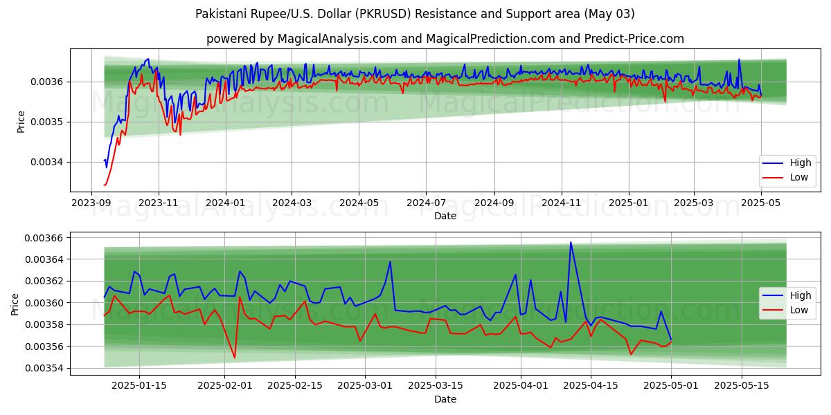Click the 2025-03 x-axis tick label
Viewport: 831px width, 415px height.
(693, 202)
